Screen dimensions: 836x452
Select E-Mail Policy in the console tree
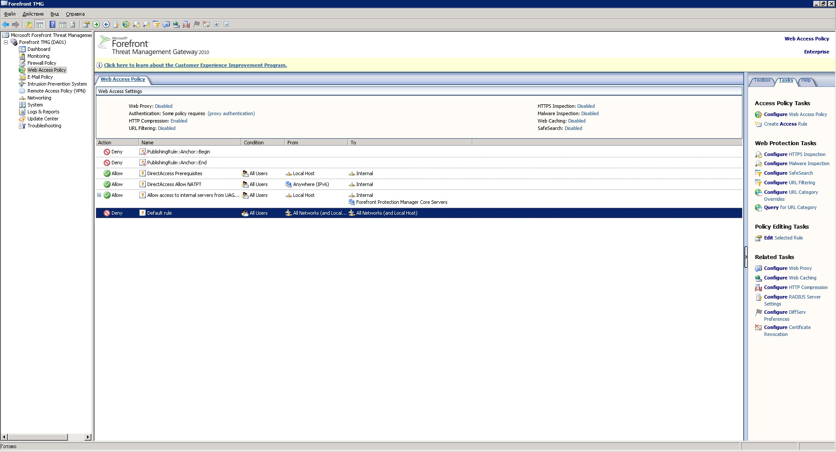click(x=40, y=77)
